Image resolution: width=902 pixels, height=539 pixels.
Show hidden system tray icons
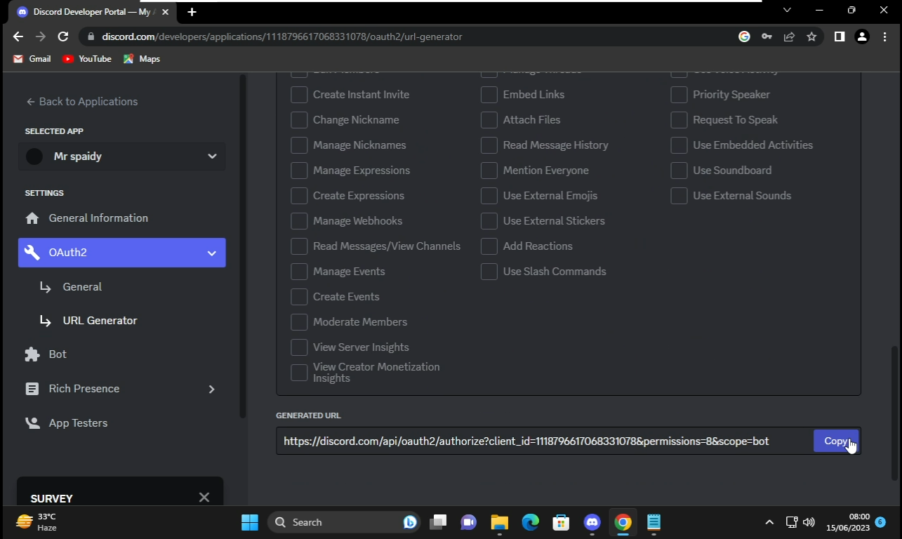pos(769,522)
